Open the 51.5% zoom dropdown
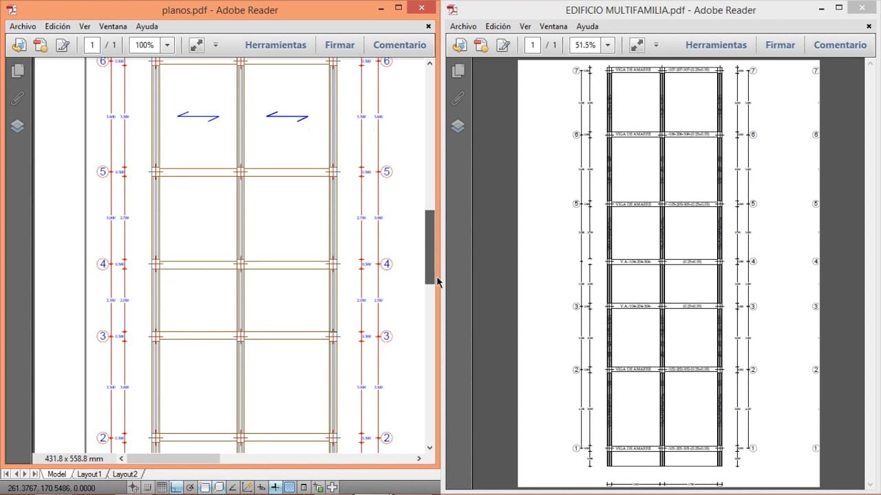This screenshot has width=881, height=495. (x=606, y=45)
